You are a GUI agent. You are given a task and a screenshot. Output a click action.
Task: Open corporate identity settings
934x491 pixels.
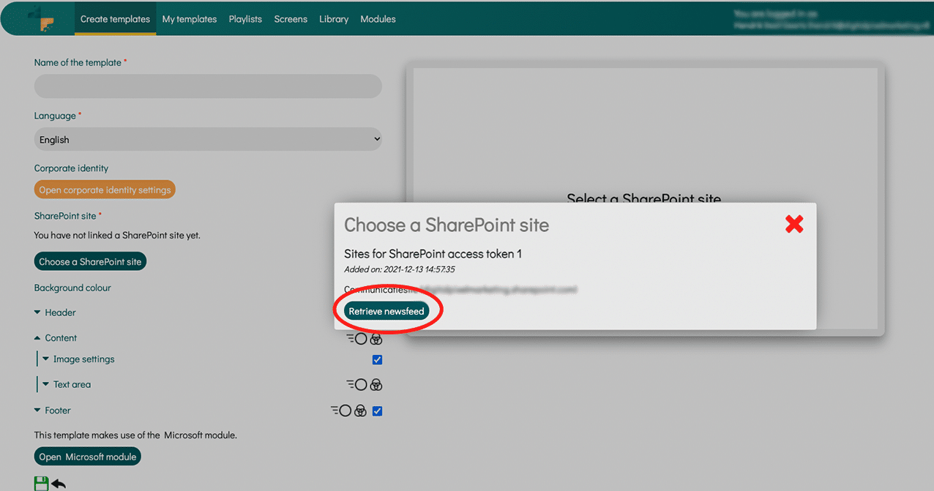105,190
